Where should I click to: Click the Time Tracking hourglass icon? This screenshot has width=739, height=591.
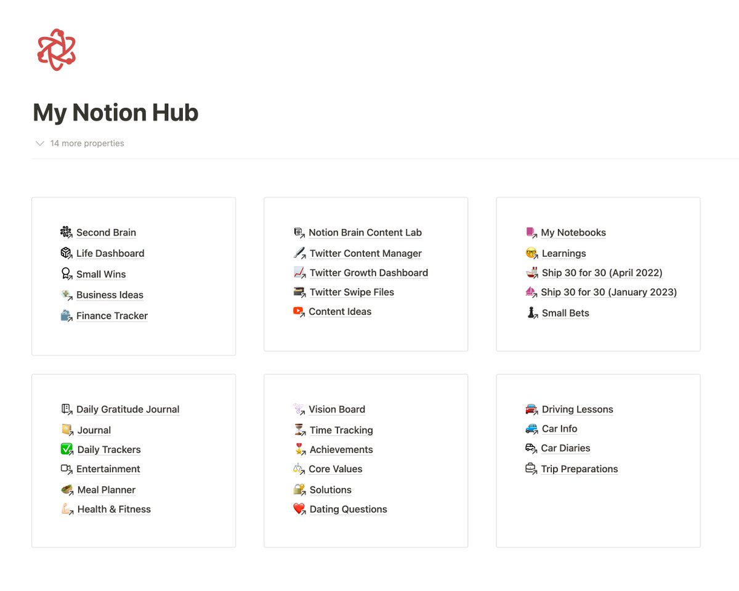299,430
